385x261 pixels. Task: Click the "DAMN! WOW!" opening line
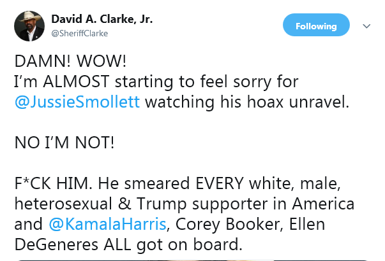tap(70, 61)
